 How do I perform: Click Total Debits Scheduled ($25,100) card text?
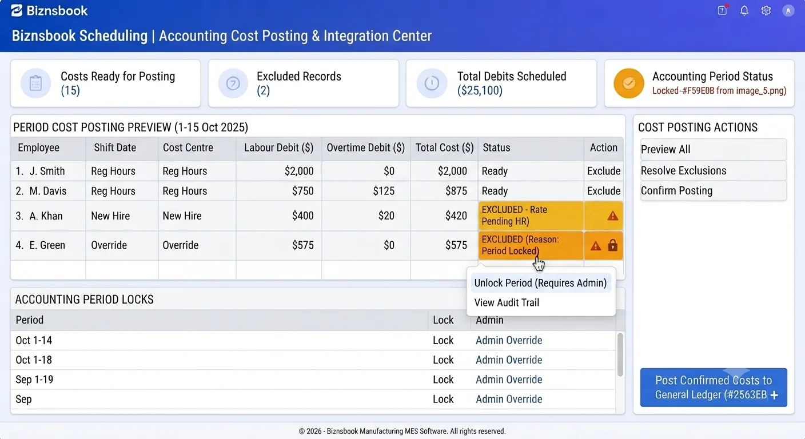(x=512, y=83)
